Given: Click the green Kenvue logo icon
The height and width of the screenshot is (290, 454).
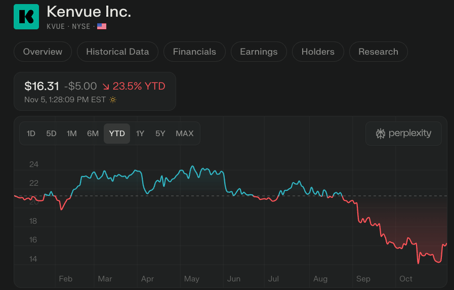Looking at the screenshot, I should point(26,17).
